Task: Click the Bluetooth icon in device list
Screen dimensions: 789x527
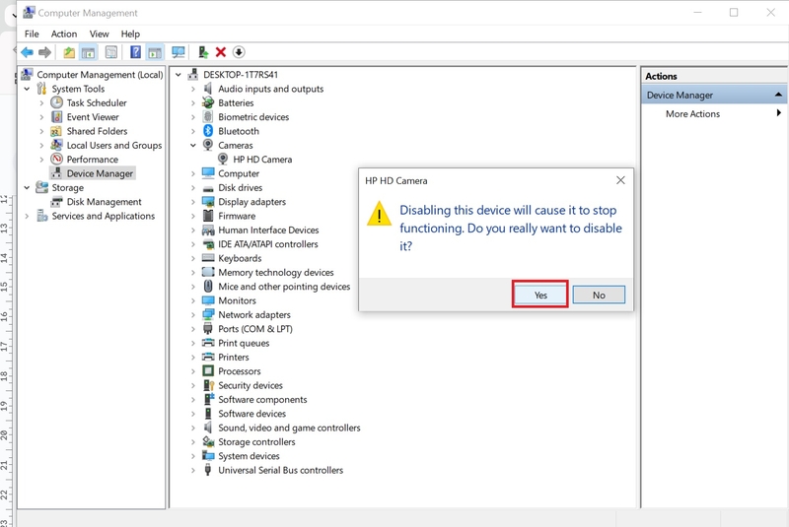Action: coord(208,131)
